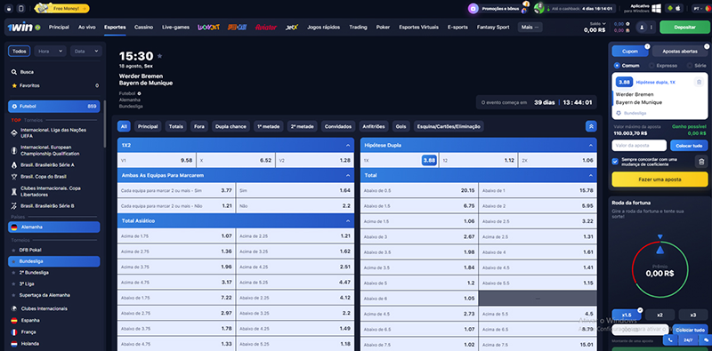Open the Lucky Jet game logo
The width and height of the screenshot is (712, 351).
click(x=208, y=28)
